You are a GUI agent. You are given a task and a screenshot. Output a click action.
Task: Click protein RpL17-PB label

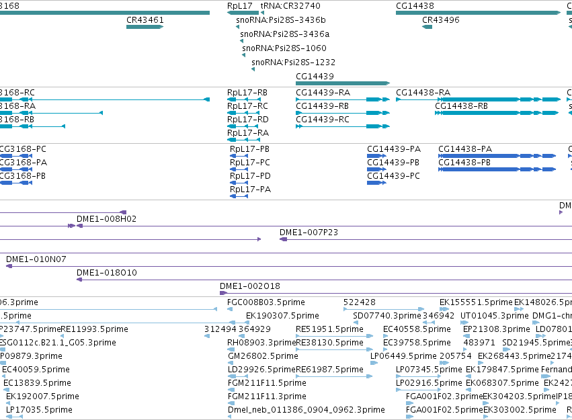click(249, 149)
